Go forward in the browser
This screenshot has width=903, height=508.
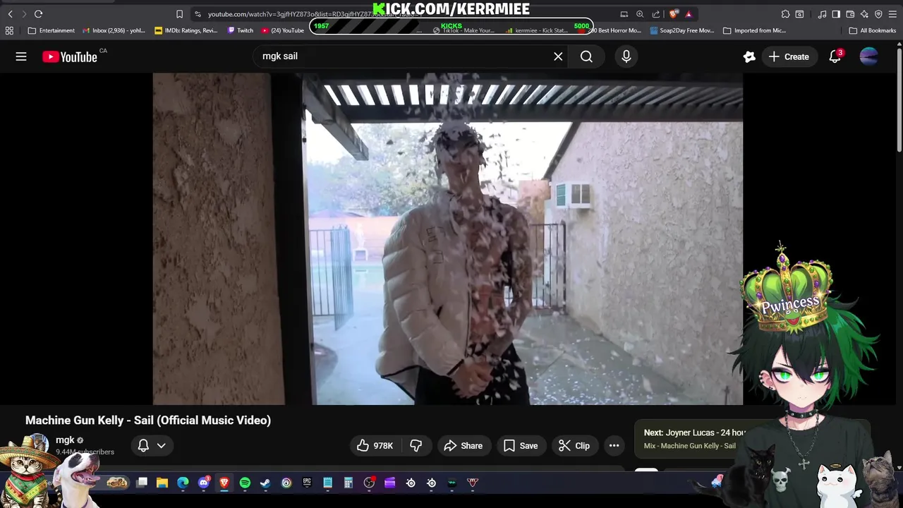24,14
